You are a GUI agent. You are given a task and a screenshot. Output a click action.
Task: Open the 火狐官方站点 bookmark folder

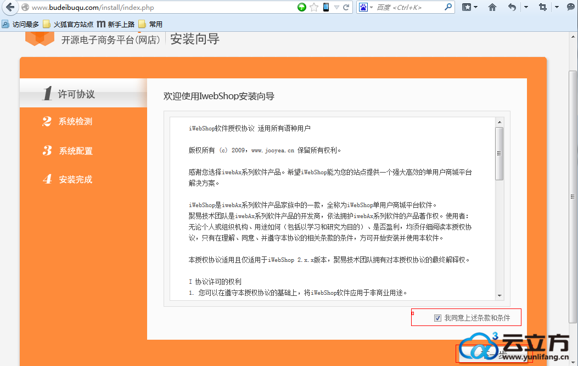click(68, 24)
